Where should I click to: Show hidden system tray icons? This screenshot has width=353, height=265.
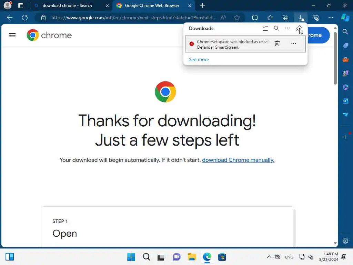coord(269,257)
